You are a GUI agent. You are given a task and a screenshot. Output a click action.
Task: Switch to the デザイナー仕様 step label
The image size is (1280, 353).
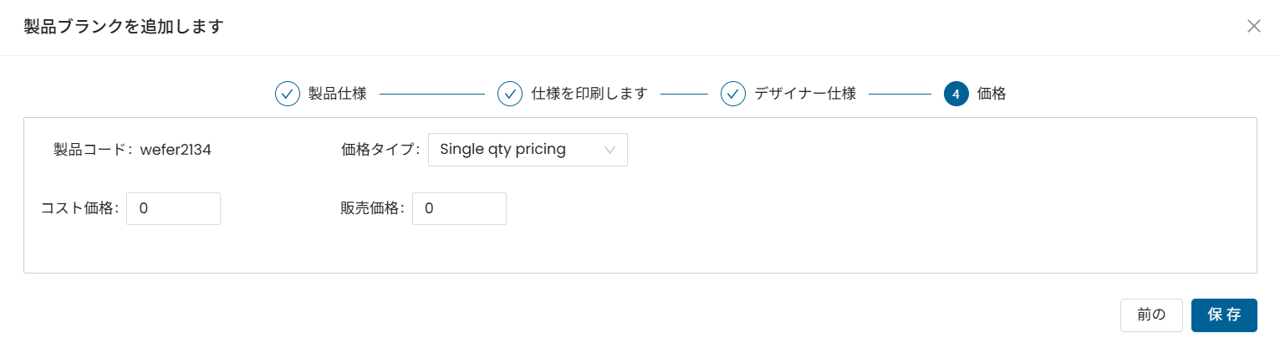coord(805,94)
